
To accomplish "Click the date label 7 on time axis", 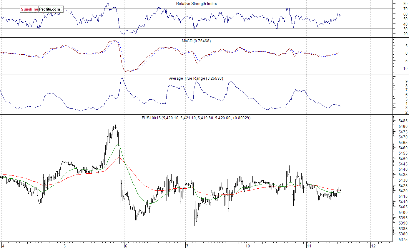I will (187, 246).
